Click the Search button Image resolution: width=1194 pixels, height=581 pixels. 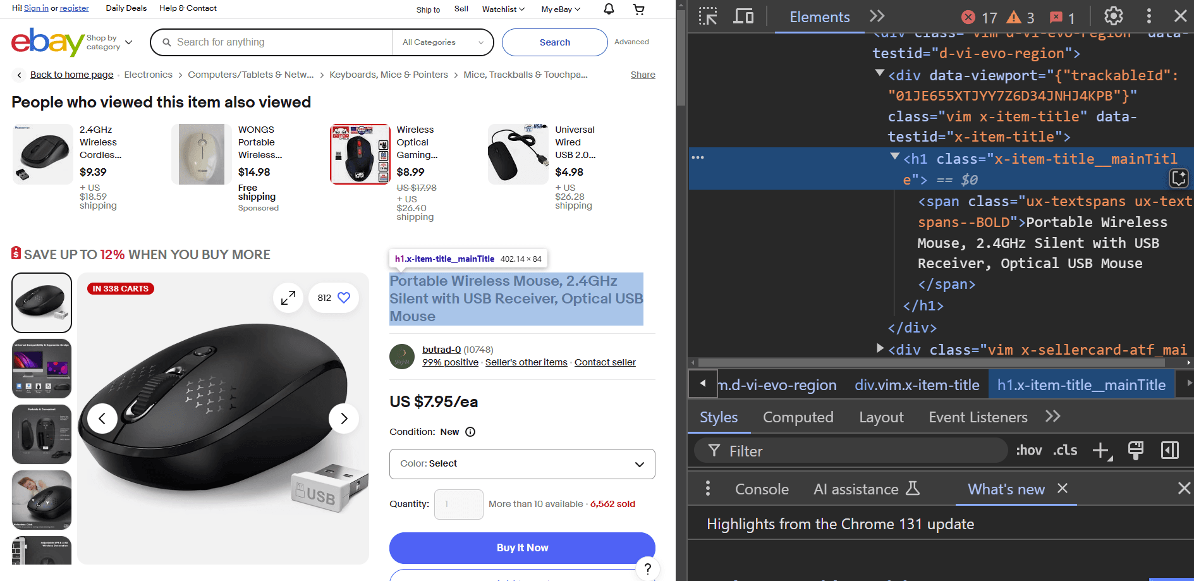click(554, 42)
